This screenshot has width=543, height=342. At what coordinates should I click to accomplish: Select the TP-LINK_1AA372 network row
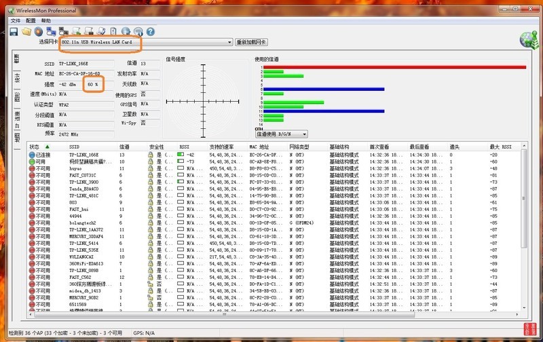(x=275, y=230)
